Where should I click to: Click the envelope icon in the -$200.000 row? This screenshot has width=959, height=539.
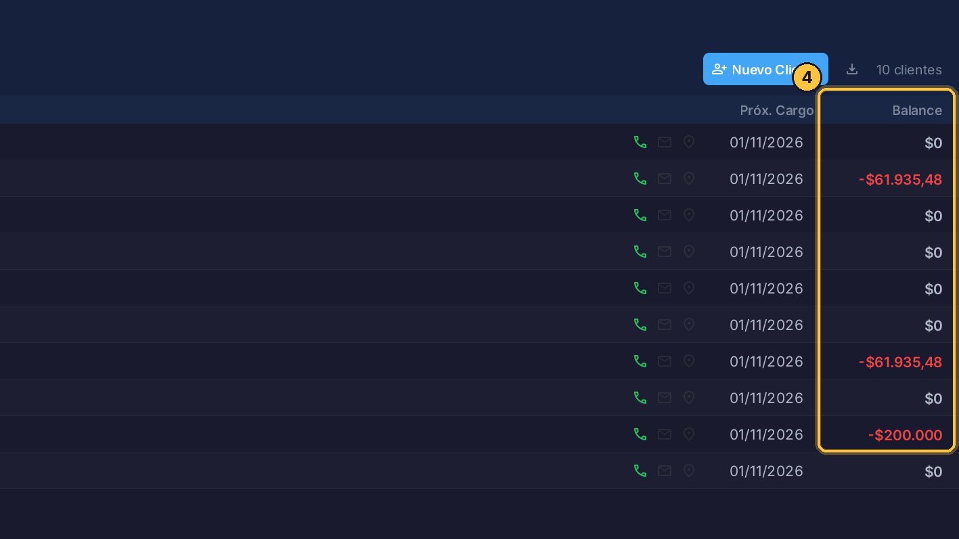pyautogui.click(x=665, y=434)
